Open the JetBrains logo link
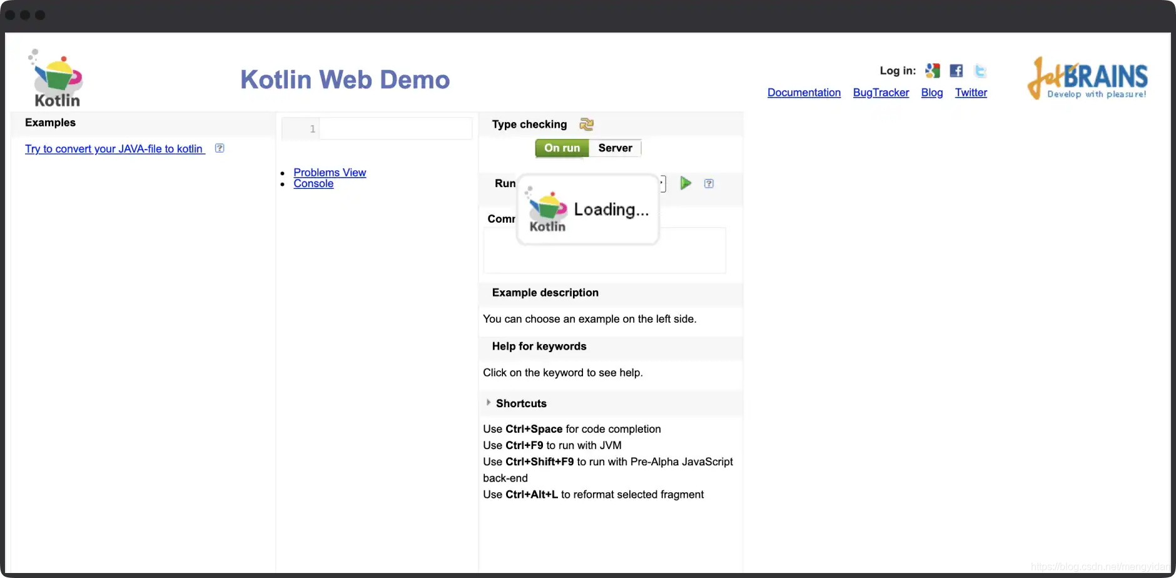1176x578 pixels. pos(1087,78)
